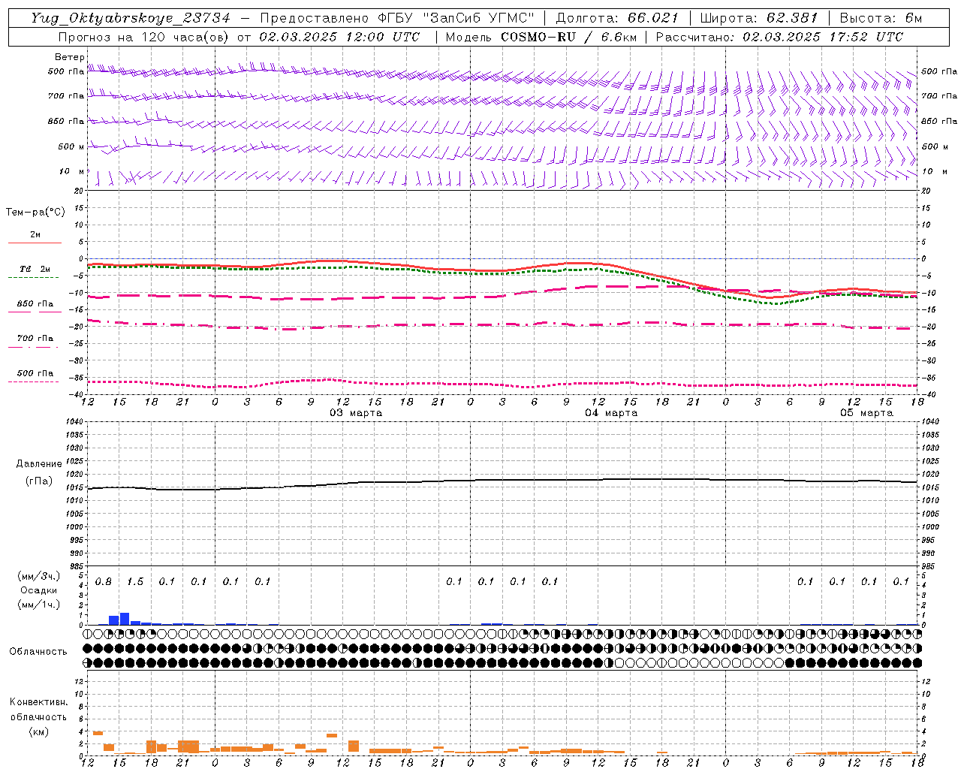Select the Td 2м dew point legend entry
The image size is (961, 769).
click(35, 269)
